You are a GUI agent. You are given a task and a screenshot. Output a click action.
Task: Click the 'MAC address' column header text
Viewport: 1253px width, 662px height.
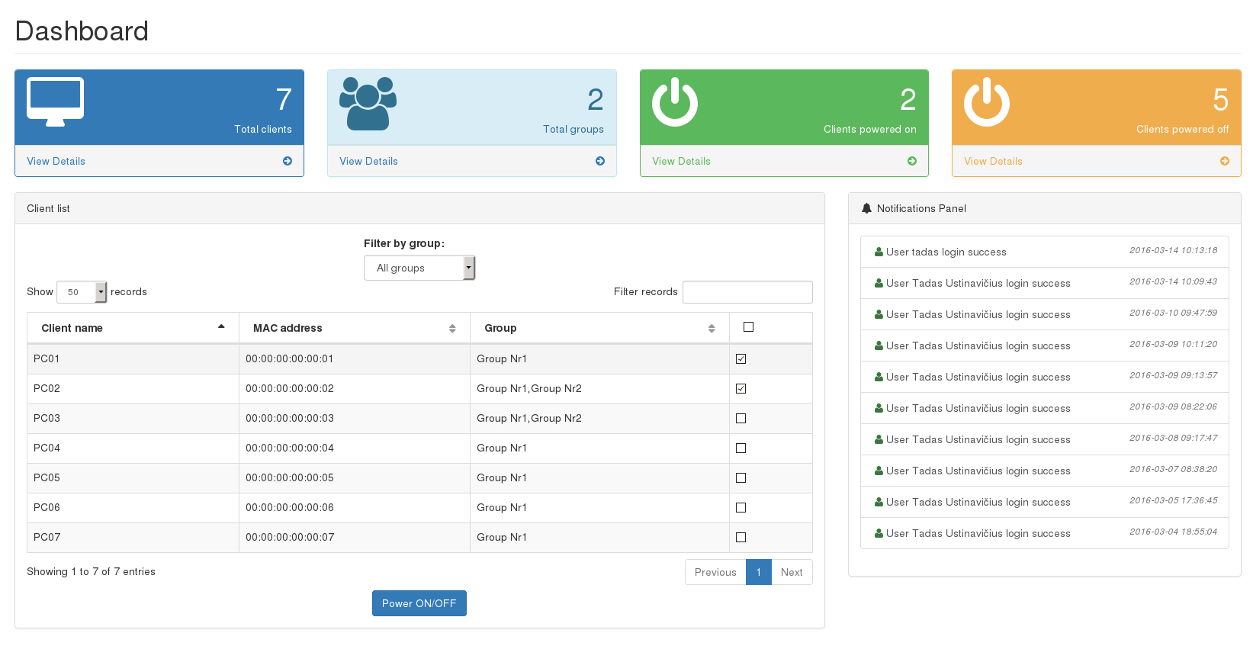(x=288, y=328)
